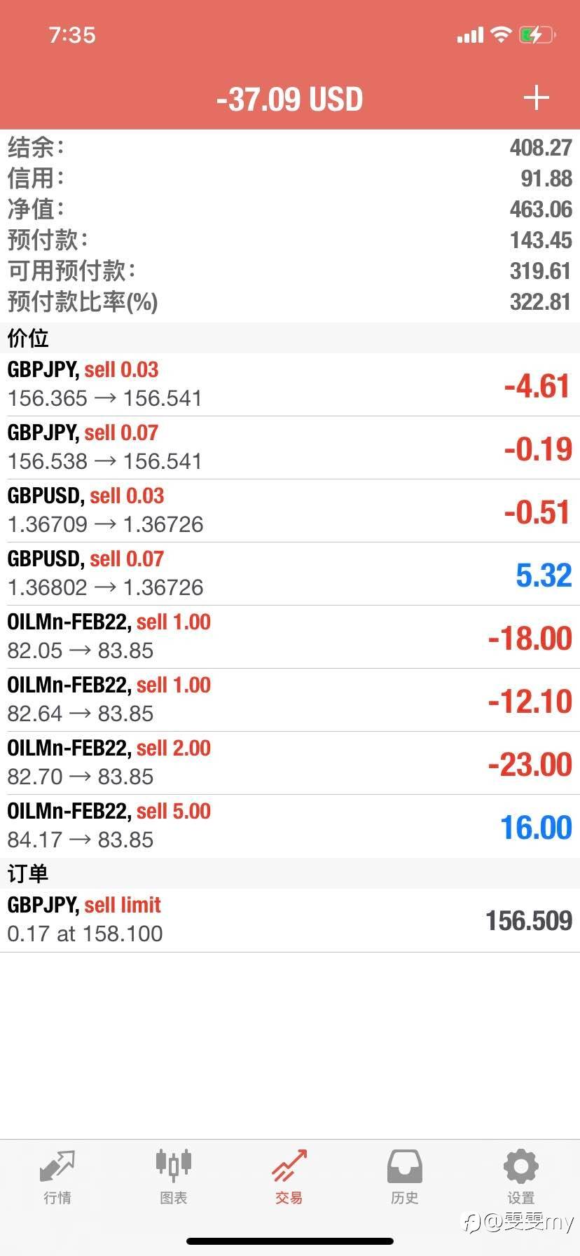Image resolution: width=580 pixels, height=1256 pixels.
Task: Tap the 预付款比率 margin level row
Action: [x=290, y=302]
